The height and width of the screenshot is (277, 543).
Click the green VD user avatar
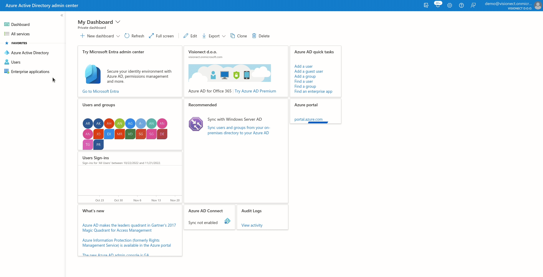click(130, 134)
